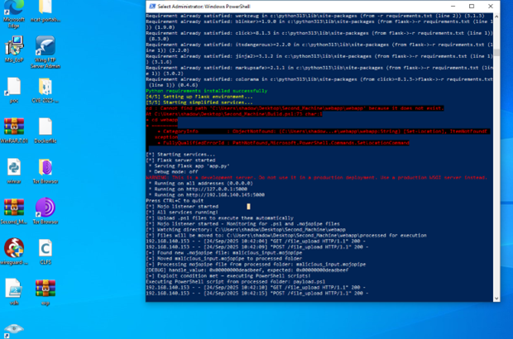Select the folder icon right of Microsoft Edge
This screenshot has width=513, height=339.
(x=46, y=10)
